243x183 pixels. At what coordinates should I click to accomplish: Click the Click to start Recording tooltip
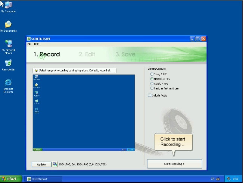(173, 142)
